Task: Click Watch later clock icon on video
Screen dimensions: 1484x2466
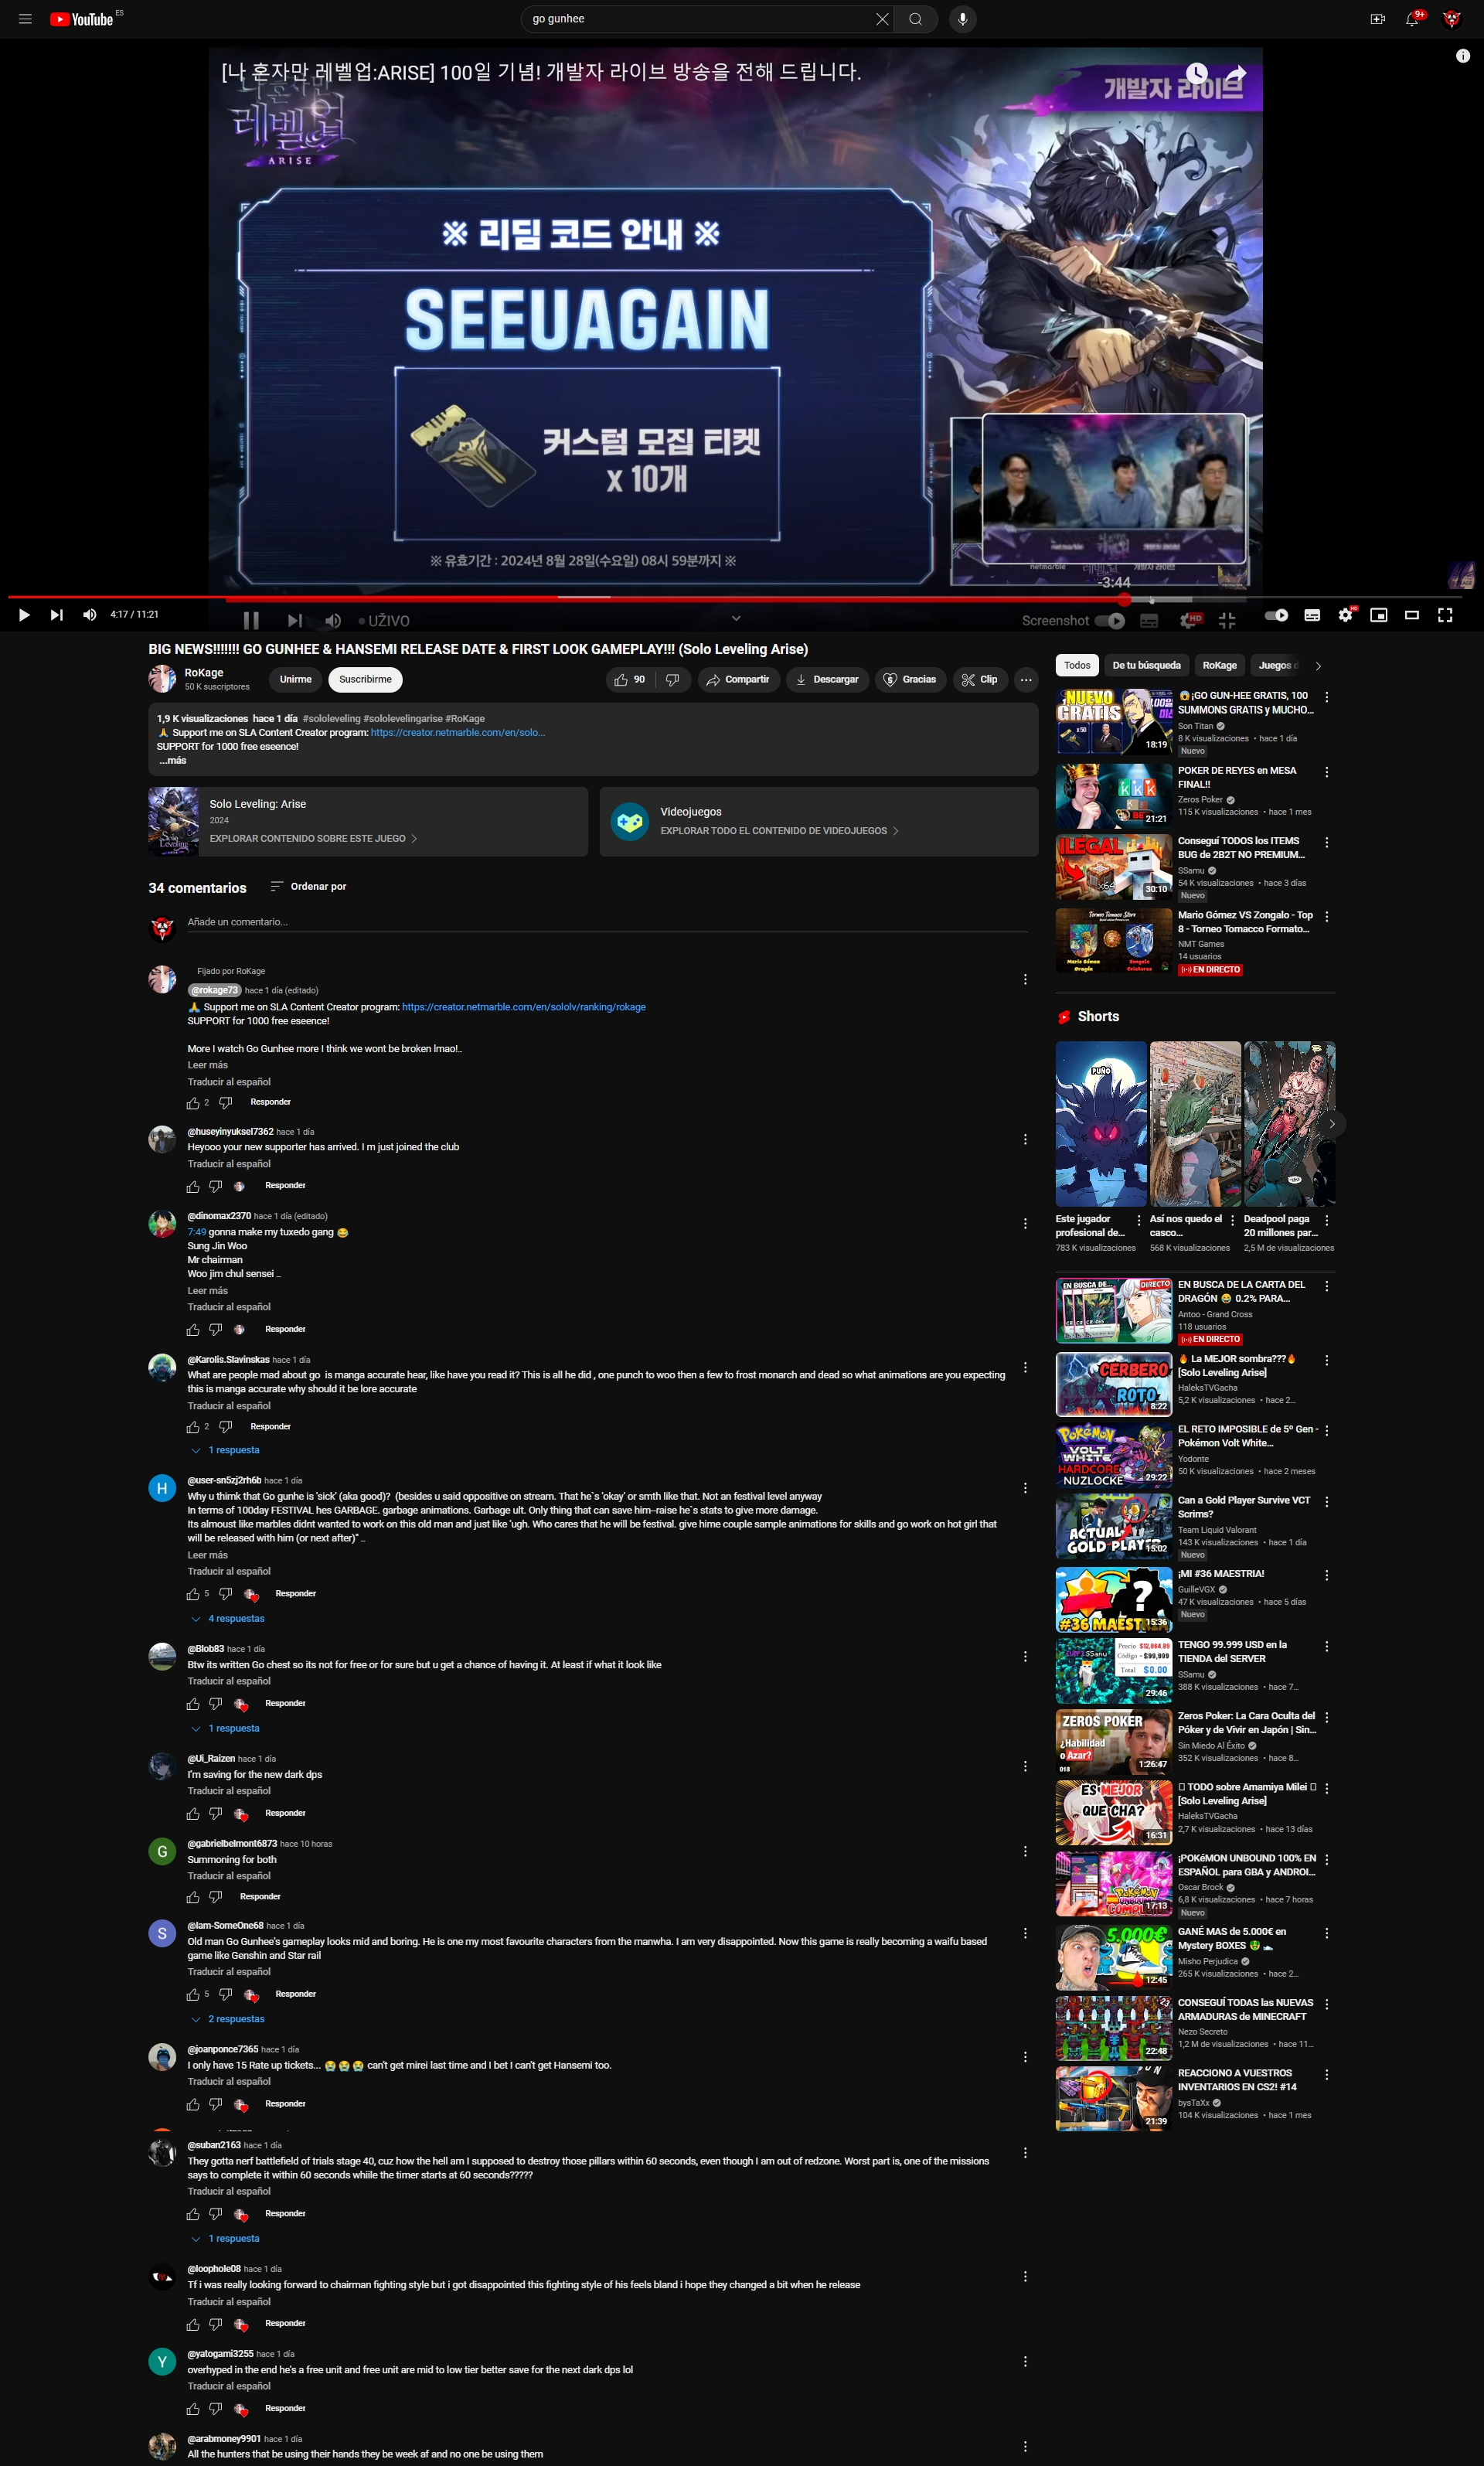Action: (1197, 73)
